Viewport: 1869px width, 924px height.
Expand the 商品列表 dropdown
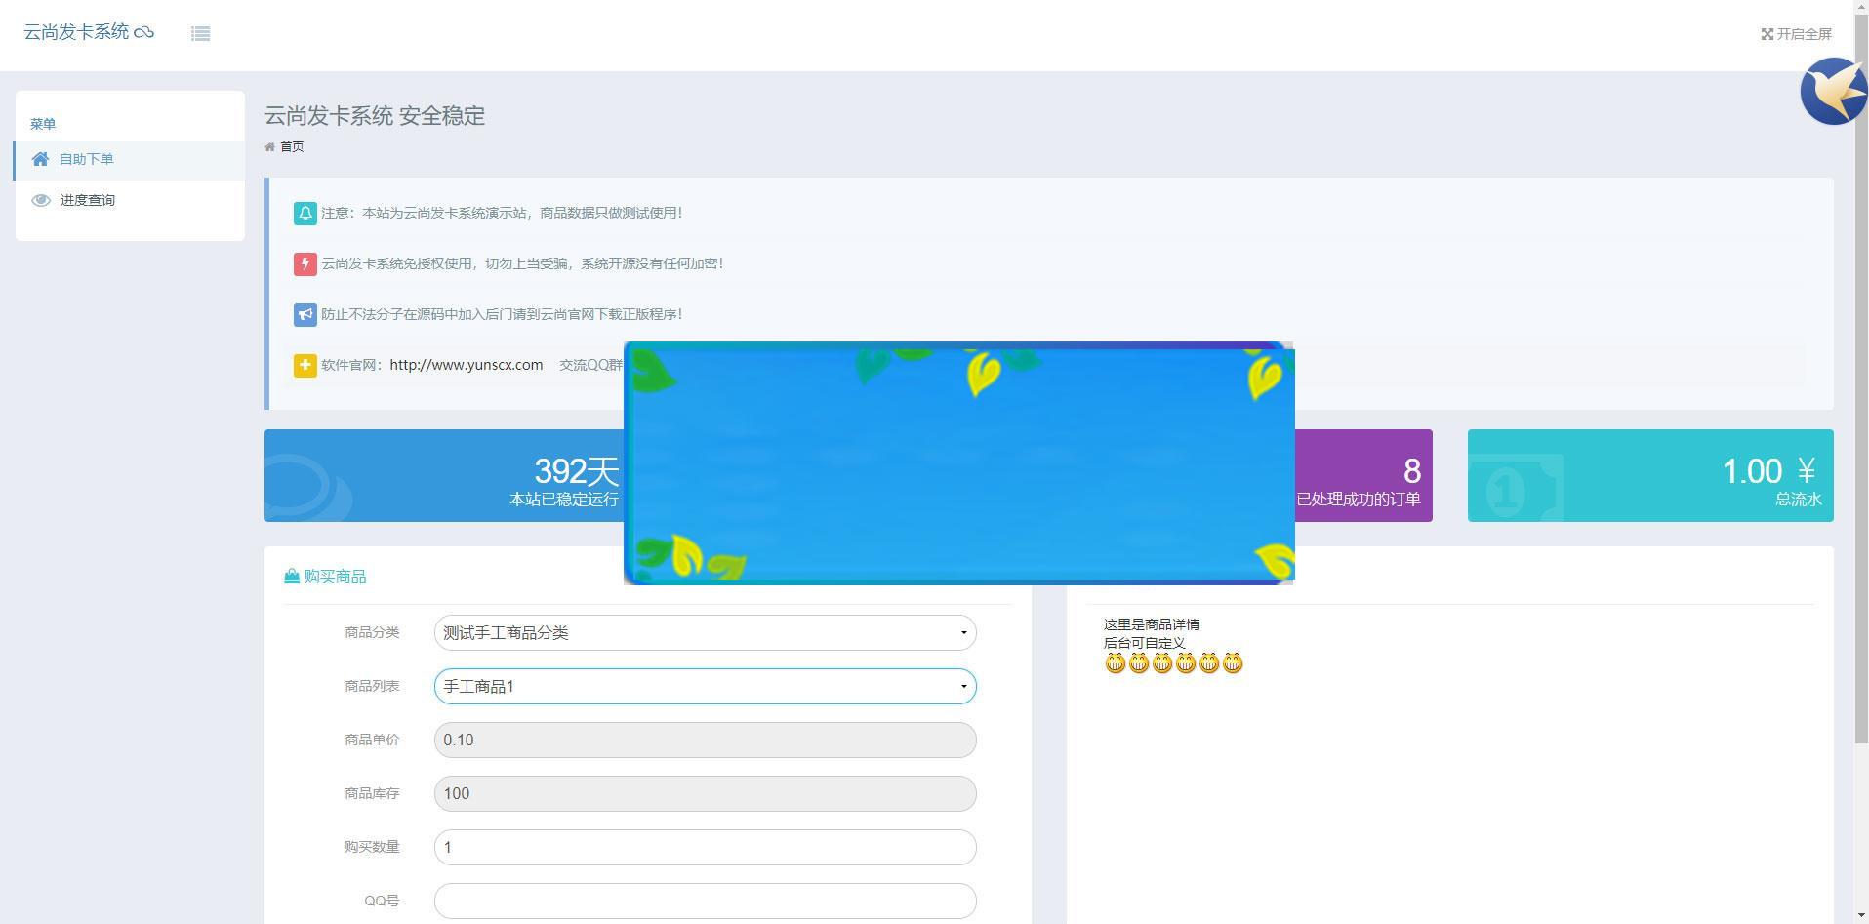[x=705, y=687]
